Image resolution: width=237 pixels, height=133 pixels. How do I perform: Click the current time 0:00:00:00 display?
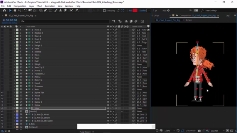10,20
